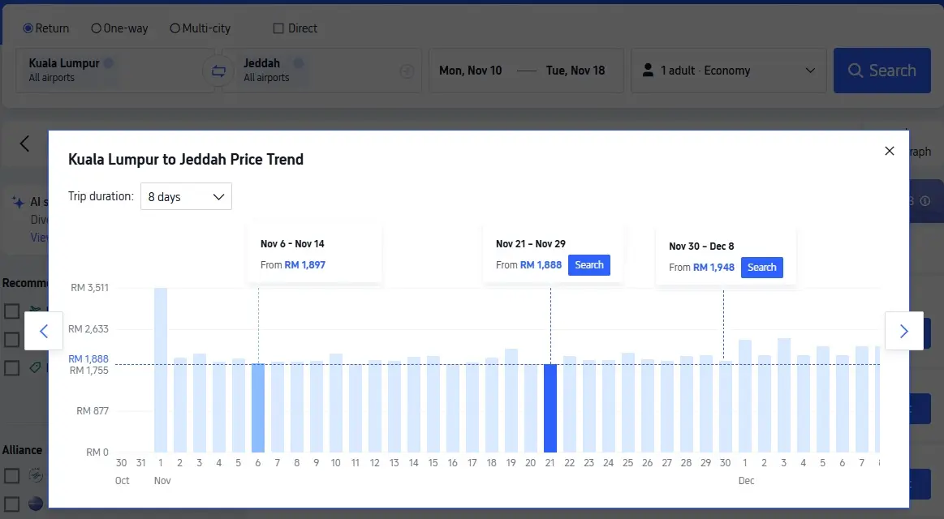Select the One-way radio button
Viewport: 944px width, 519px height.
pos(96,28)
